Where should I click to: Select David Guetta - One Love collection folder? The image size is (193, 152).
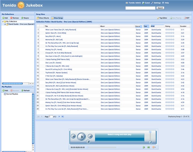(20, 24)
